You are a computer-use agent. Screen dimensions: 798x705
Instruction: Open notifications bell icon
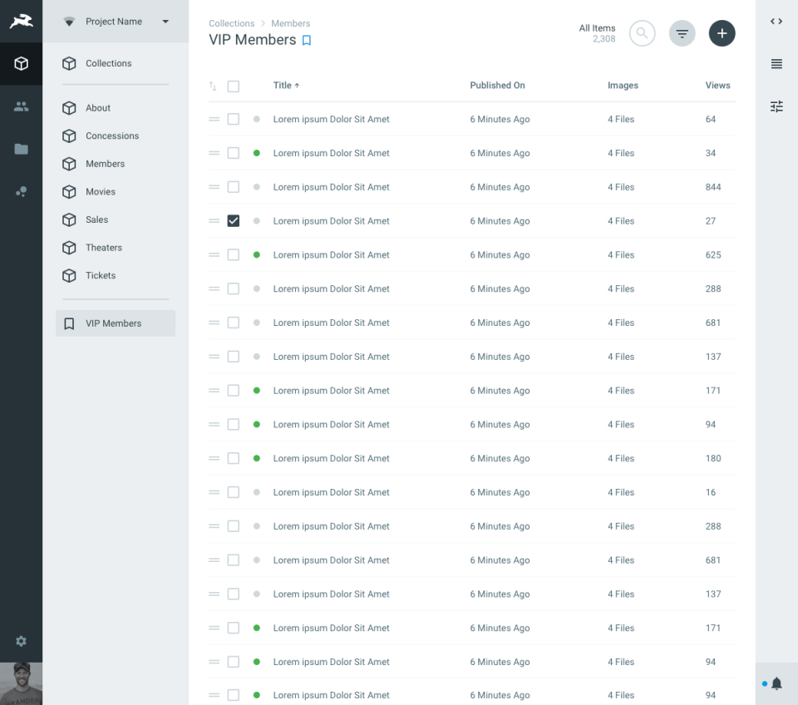tap(776, 683)
